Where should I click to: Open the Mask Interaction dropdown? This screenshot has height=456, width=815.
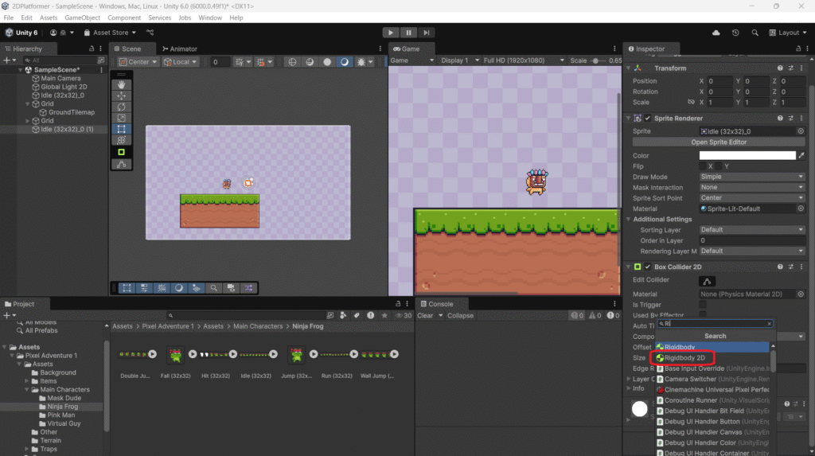(752, 187)
